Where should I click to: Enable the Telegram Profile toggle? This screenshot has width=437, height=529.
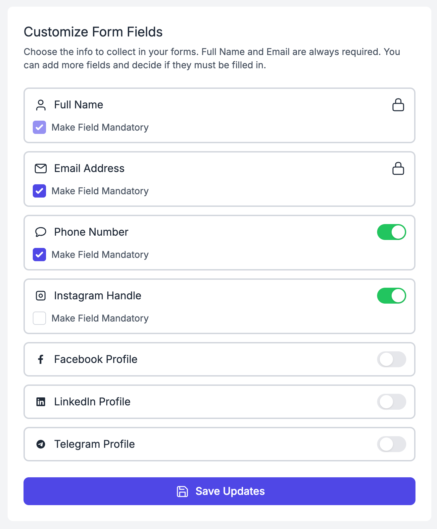point(391,444)
